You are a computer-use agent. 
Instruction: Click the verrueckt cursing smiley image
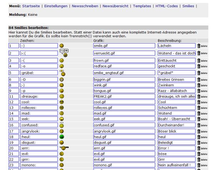coord(64,53)
